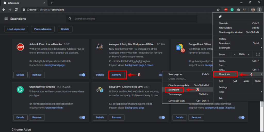
Task: Click the Load unpacked button
Action: [16, 29]
